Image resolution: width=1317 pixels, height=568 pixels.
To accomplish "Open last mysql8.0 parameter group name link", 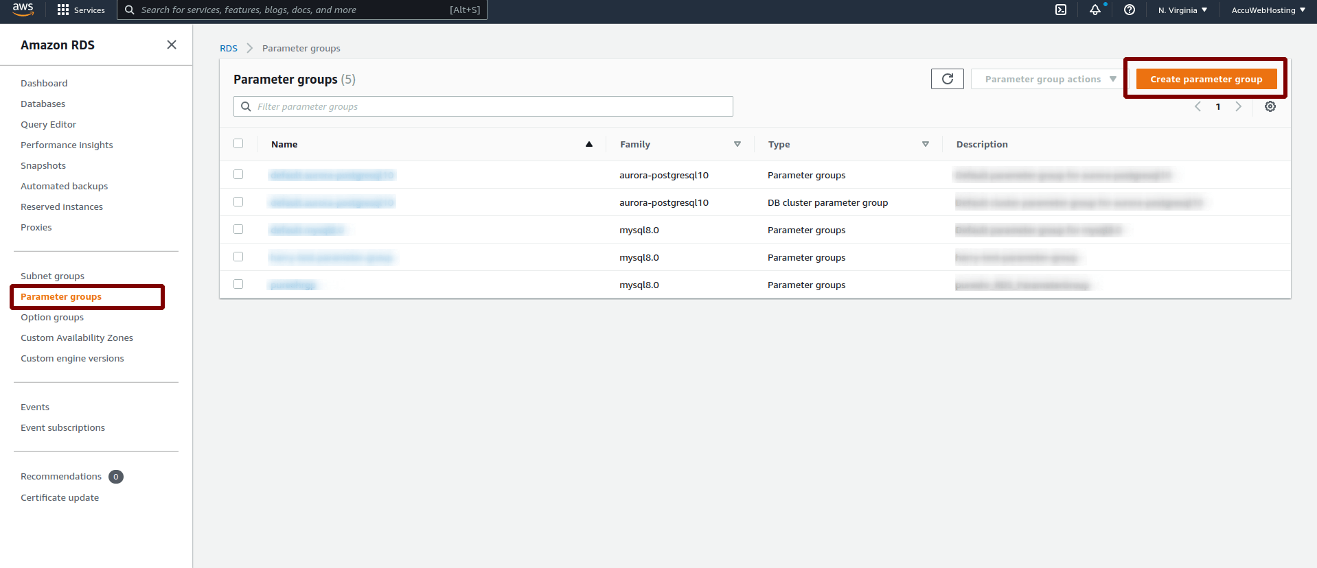I will tap(293, 285).
